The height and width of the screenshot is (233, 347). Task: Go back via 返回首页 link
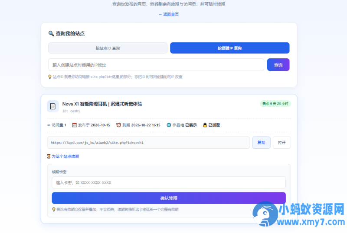169,14
